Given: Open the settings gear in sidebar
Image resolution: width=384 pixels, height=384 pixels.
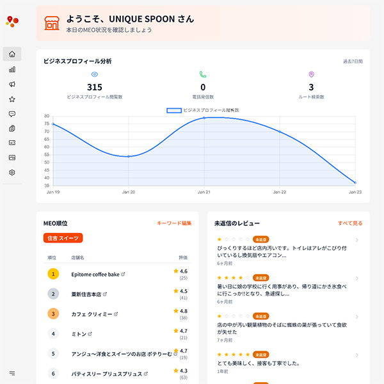Looking at the screenshot, I should point(12,173).
